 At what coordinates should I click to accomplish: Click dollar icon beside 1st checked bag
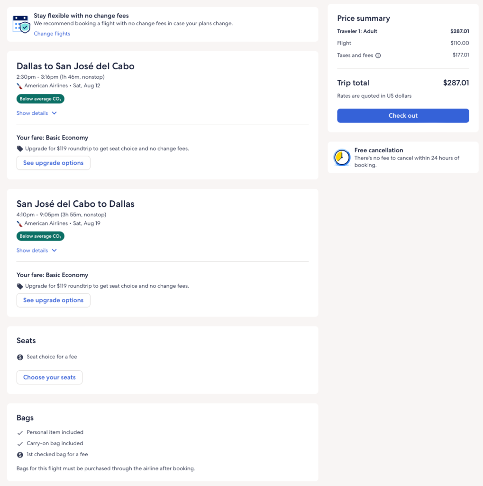tap(20, 455)
